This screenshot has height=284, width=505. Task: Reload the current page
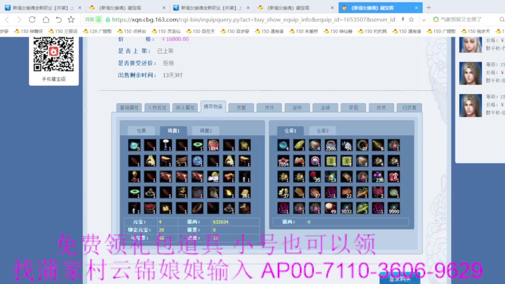pyautogui.click(x=32, y=19)
